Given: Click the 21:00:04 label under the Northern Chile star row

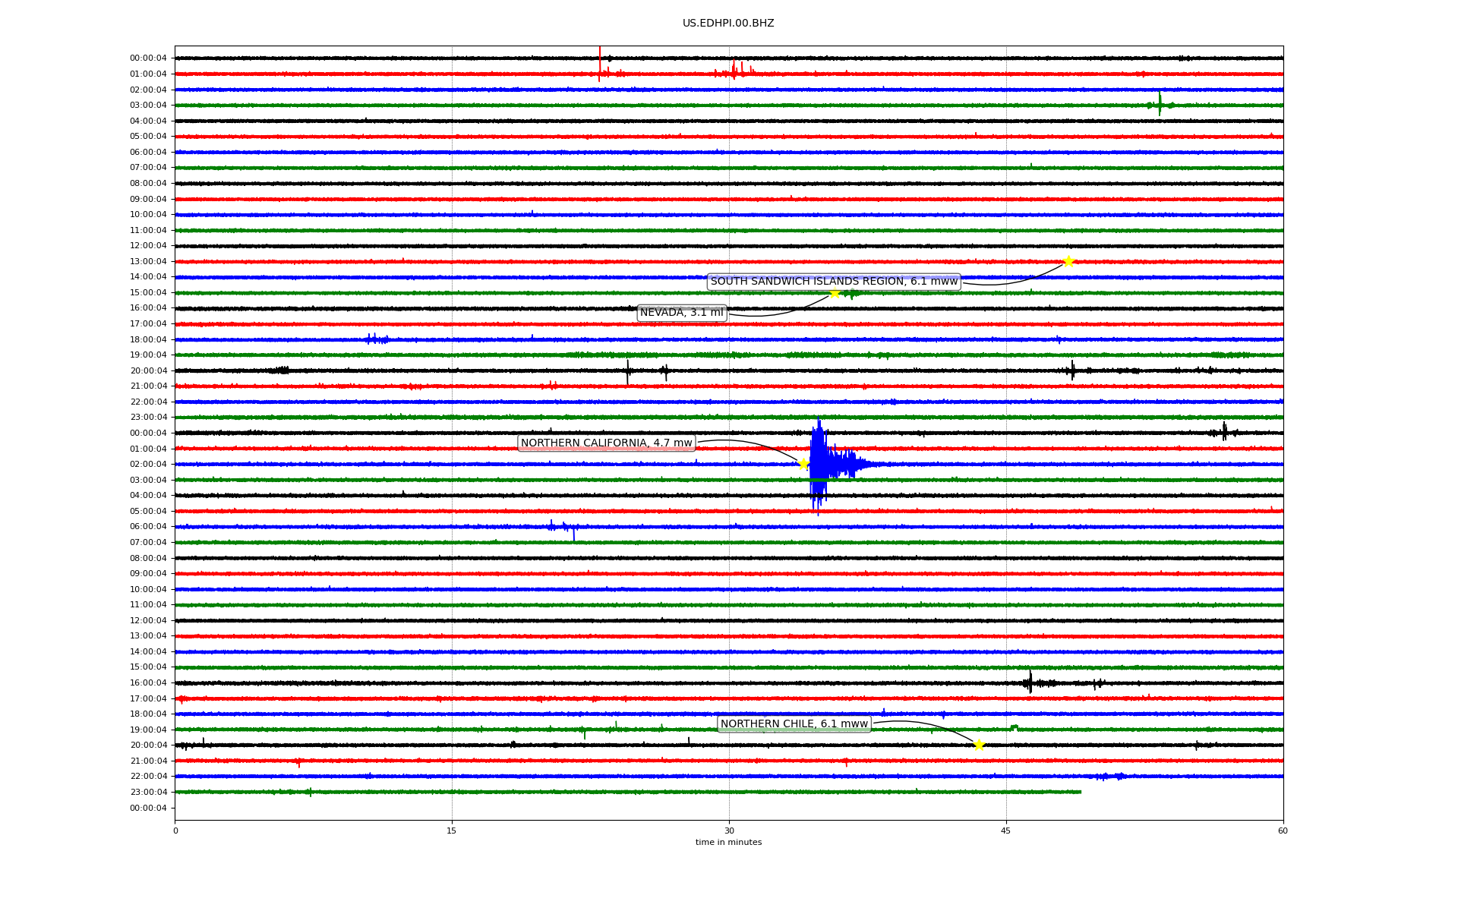Looking at the screenshot, I should coord(148,761).
